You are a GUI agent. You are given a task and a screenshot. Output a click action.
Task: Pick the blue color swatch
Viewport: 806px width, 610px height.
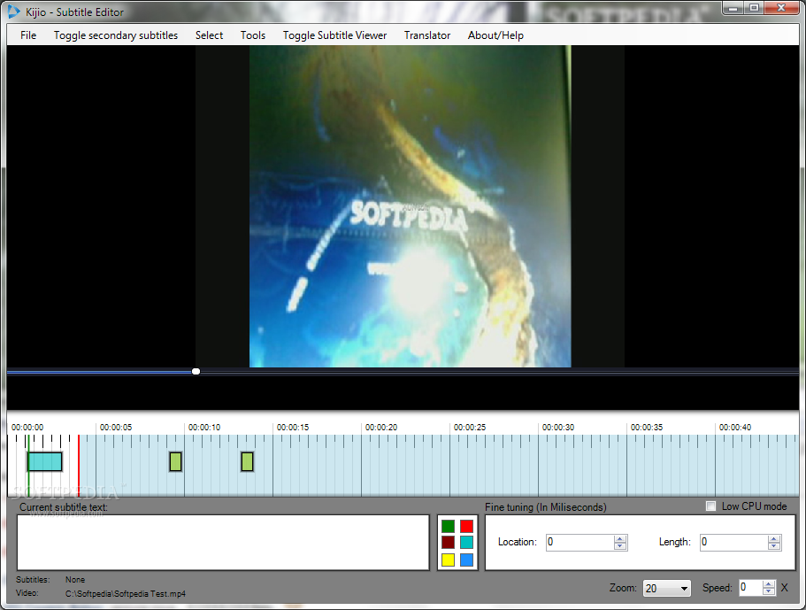click(467, 560)
